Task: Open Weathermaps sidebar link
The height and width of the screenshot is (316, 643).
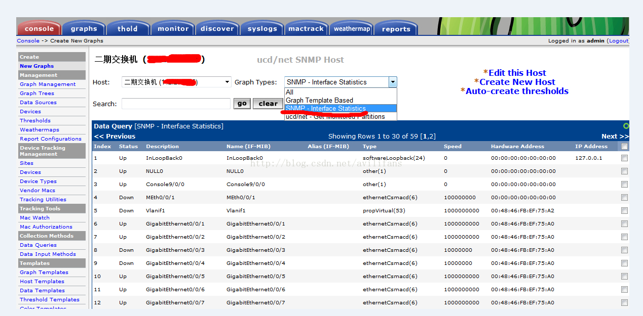Action: pos(39,129)
